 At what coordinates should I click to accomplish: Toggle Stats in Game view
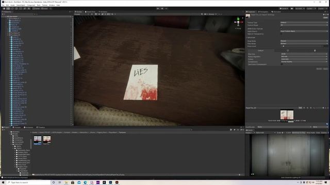pos(318,133)
